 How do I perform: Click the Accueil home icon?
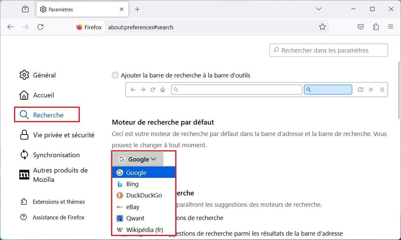[24, 95]
